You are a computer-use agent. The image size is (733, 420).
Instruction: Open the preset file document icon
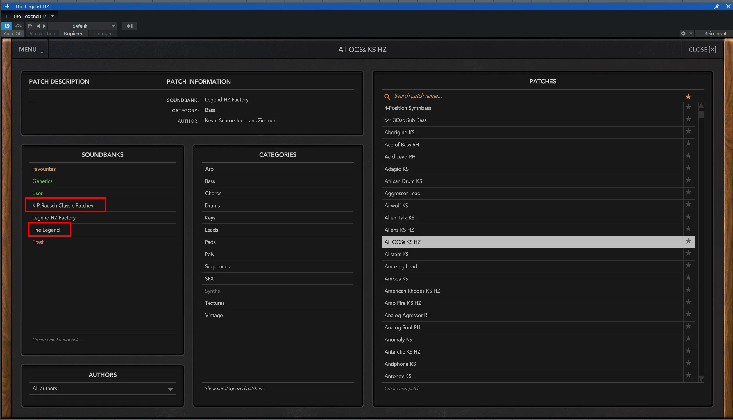pos(30,26)
